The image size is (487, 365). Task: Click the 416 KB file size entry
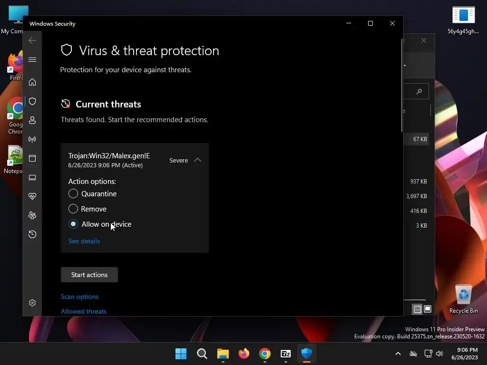tap(419, 211)
